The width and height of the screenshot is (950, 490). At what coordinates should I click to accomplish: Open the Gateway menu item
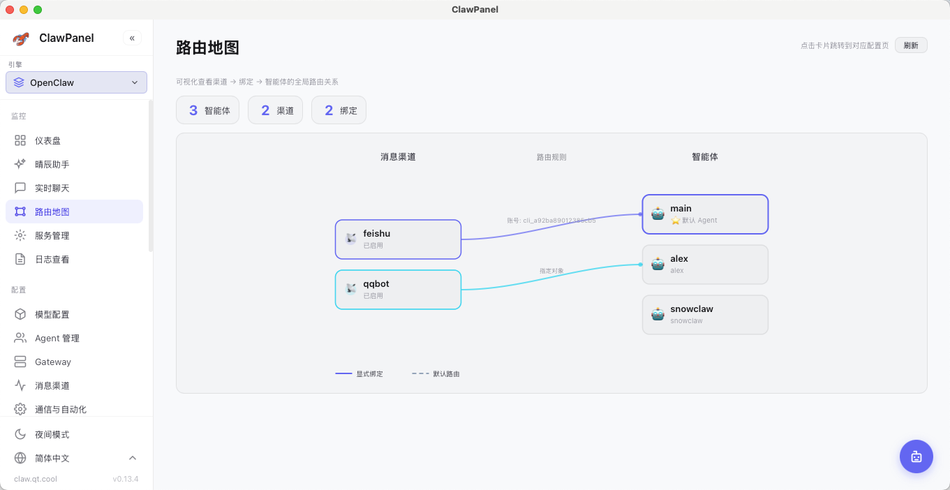53,362
